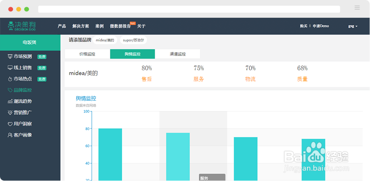The width and height of the screenshot is (370, 181).
Task: Select the midea/美的 brand tag
Action: click(x=105, y=40)
